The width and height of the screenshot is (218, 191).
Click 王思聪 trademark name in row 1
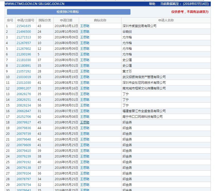(x=85, y=26)
